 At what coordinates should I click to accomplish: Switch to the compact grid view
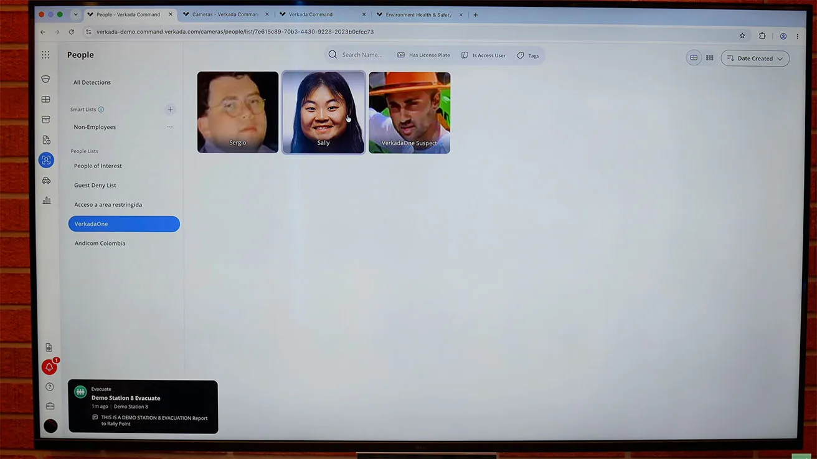[709, 58]
